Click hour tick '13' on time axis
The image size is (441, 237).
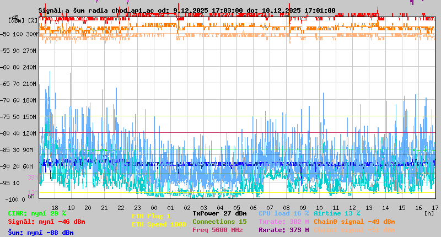tap(369, 208)
